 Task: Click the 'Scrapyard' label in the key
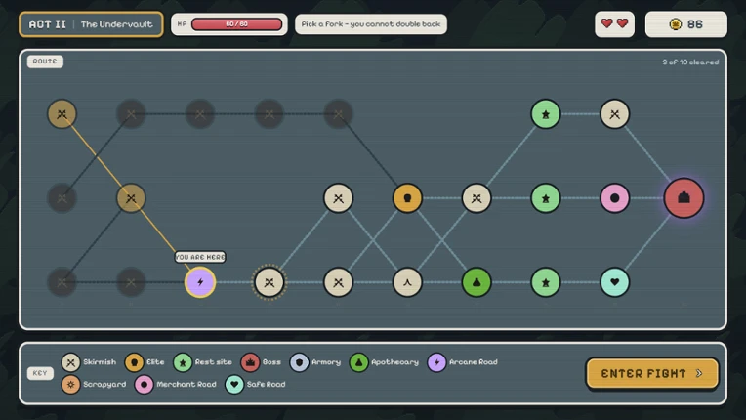[104, 384]
